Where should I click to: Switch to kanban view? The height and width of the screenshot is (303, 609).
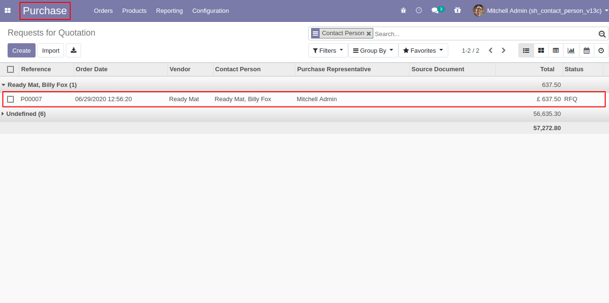(x=541, y=50)
